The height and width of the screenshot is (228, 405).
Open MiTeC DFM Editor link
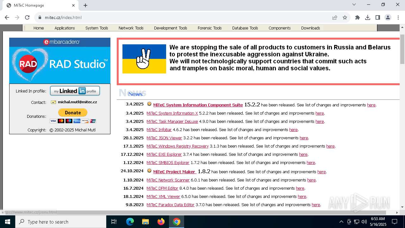pos(162,188)
